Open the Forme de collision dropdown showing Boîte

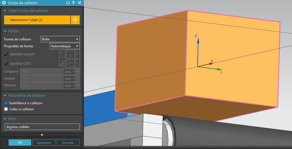(60, 39)
